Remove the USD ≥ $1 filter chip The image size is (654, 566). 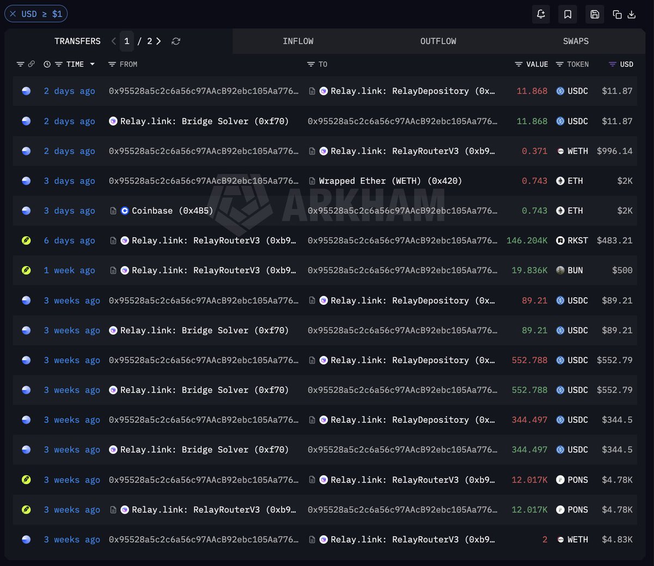click(x=13, y=14)
